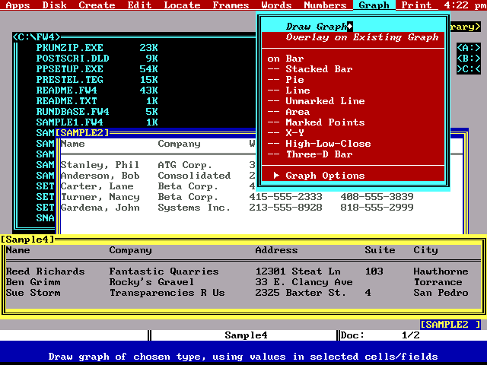Screen dimensions: 487x365
Task: Select the Sue Storm cell
Action: click(33, 293)
